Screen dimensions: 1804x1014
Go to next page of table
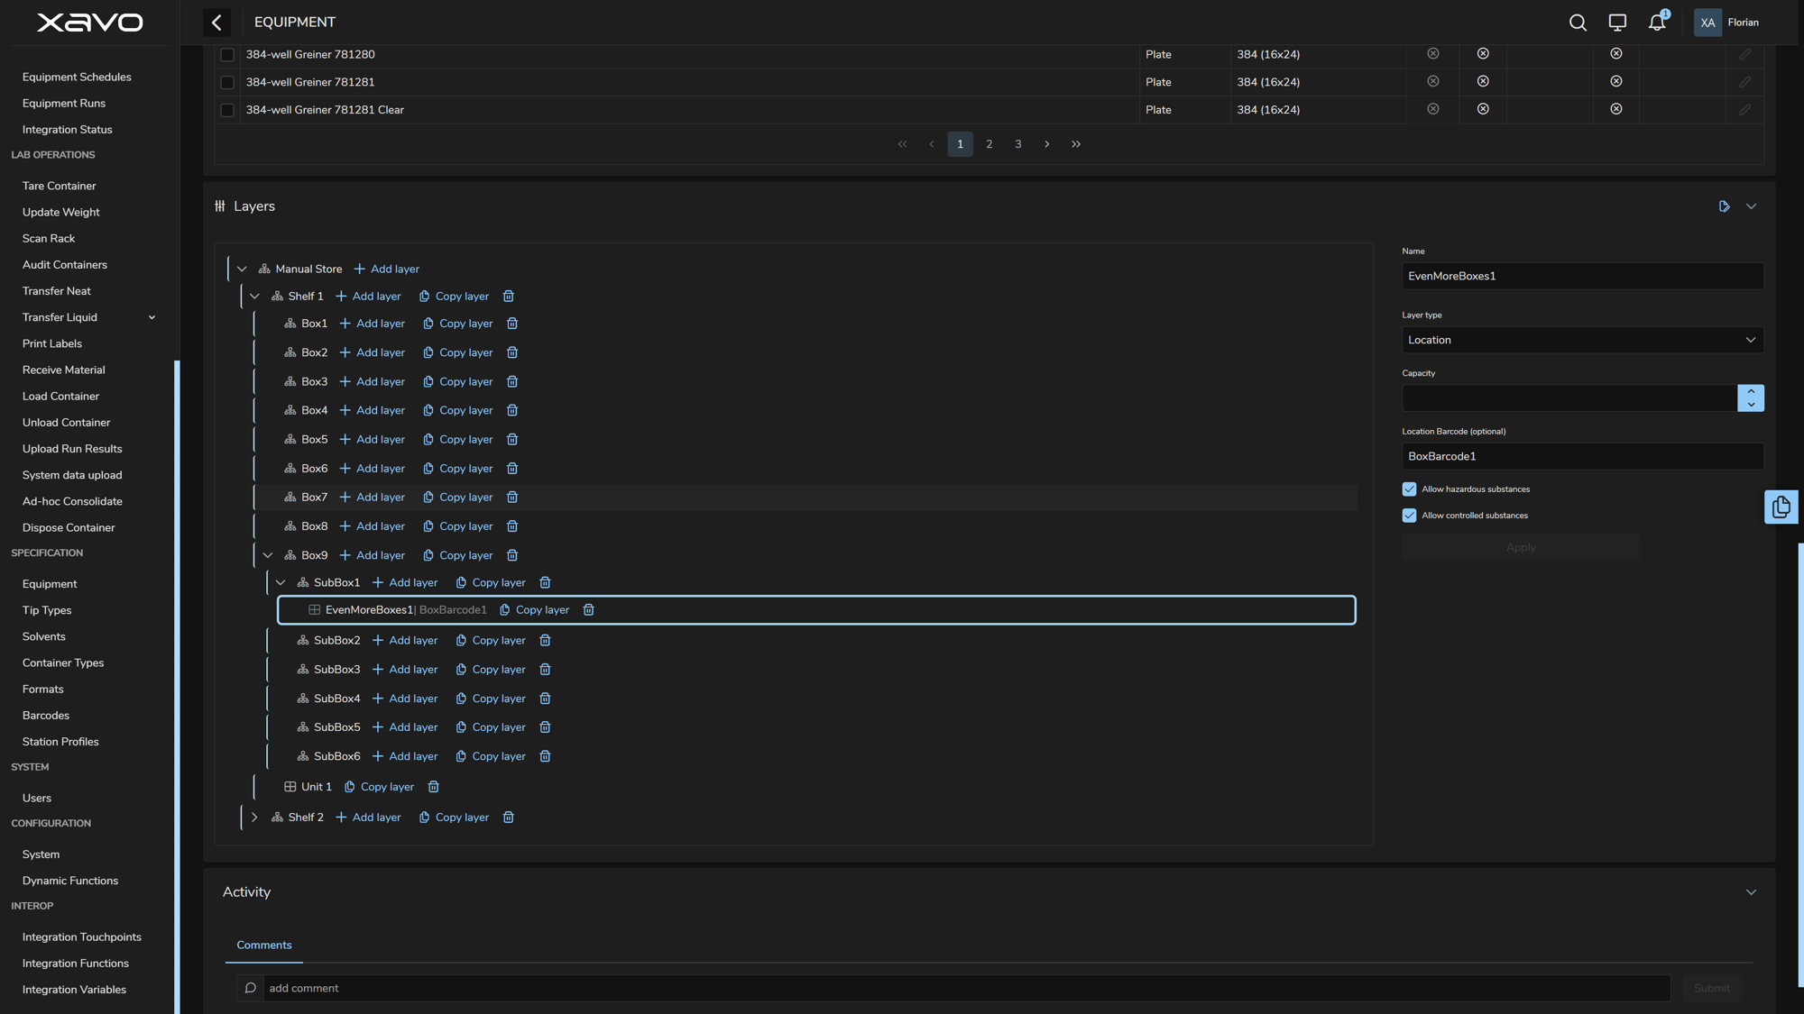[1047, 144]
